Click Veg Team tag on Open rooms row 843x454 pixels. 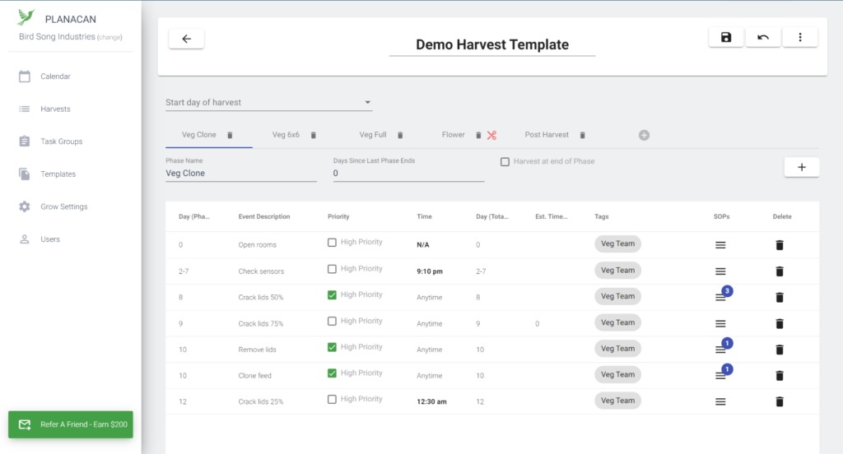(x=617, y=244)
